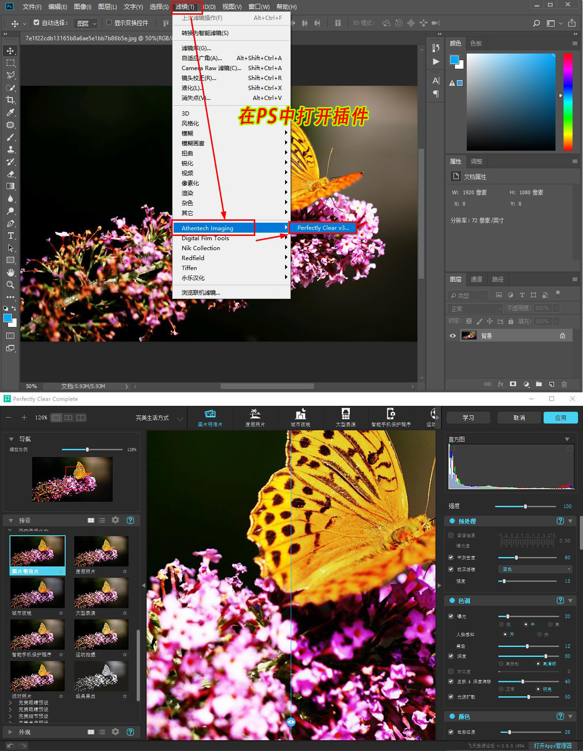Uncheck the 校正滤镜 checkbox
The width and height of the screenshot is (583, 751).
coord(451,569)
